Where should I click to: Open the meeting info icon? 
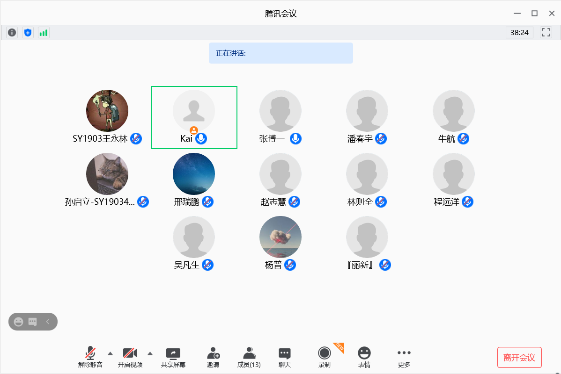coord(12,32)
